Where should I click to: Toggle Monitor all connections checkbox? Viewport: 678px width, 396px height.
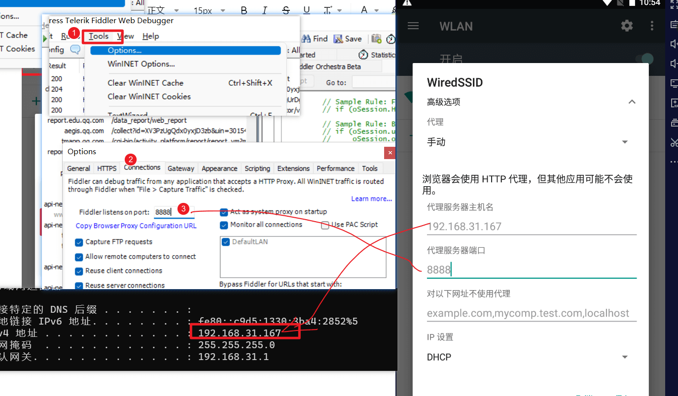224,225
